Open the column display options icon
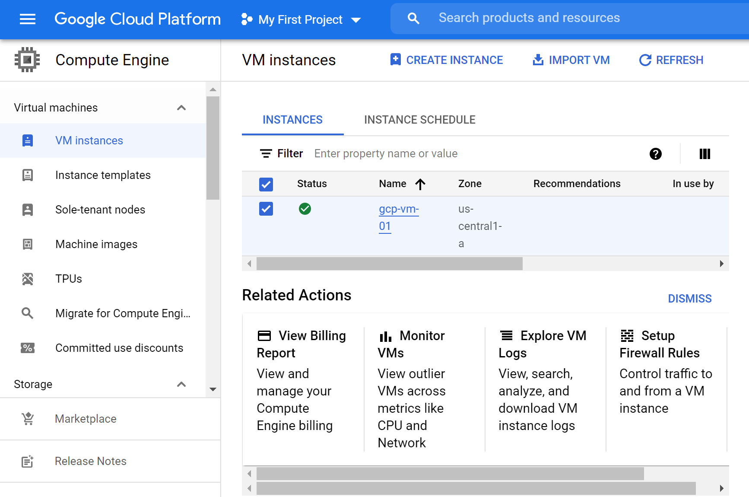 705,154
